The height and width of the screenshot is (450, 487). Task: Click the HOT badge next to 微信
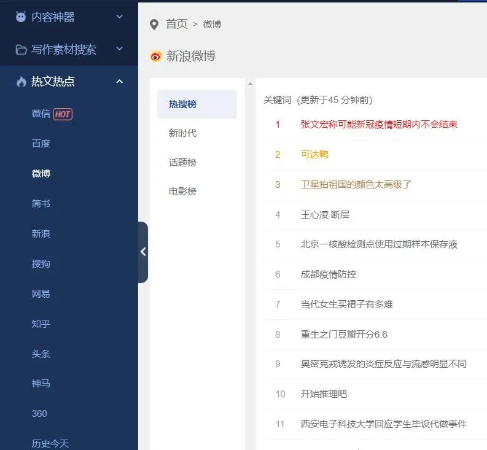pos(63,114)
